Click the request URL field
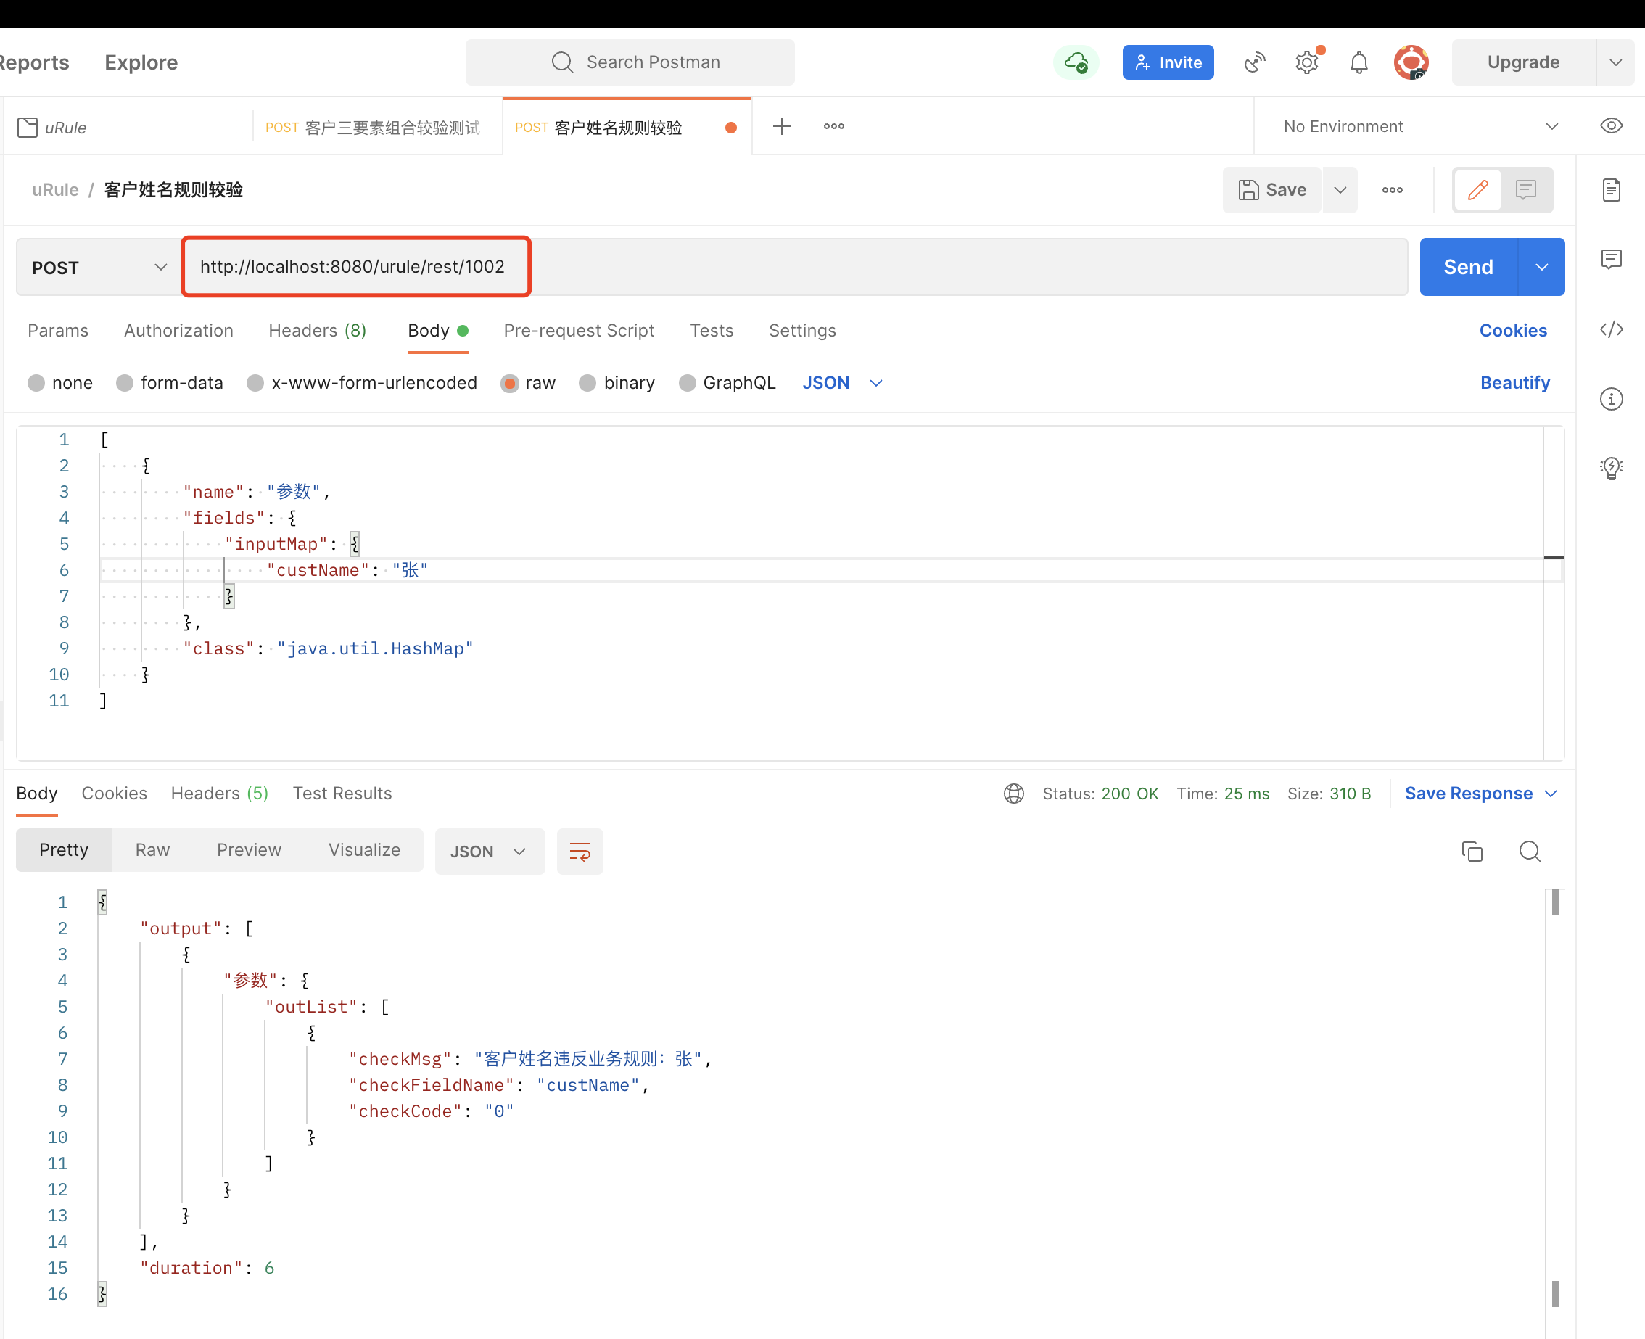The height and width of the screenshot is (1339, 1645). pyautogui.click(x=794, y=267)
